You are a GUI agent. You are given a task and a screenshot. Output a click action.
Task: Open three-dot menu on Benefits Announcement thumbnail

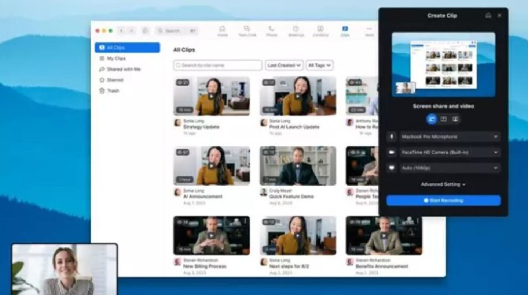pyautogui.click(x=418, y=221)
